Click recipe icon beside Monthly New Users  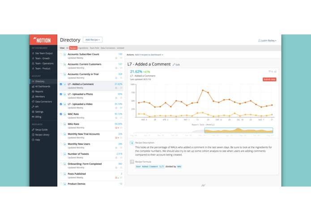[x=64, y=144]
